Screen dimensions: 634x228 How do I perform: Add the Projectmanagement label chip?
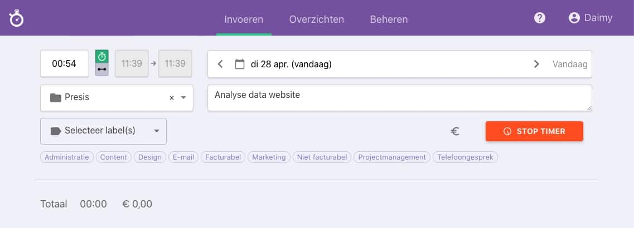tap(393, 157)
